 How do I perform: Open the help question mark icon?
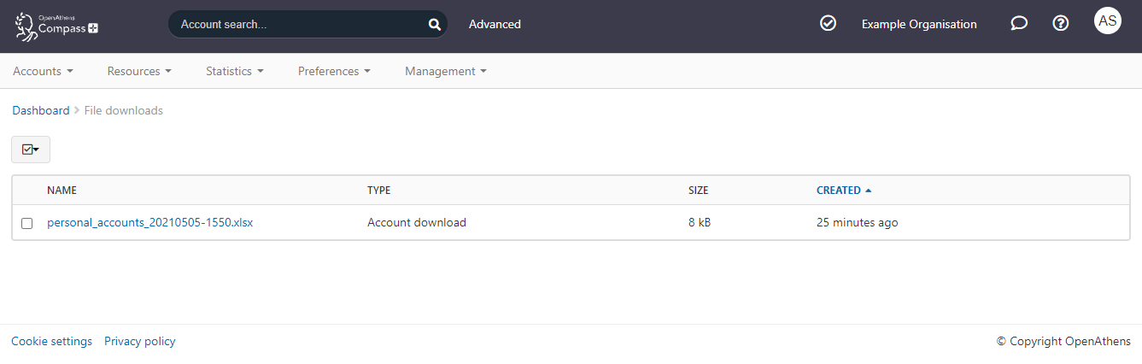1060,24
